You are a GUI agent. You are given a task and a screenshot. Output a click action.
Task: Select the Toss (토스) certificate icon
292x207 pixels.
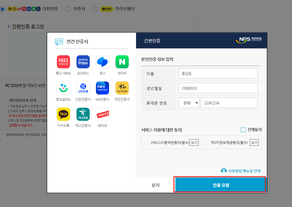[x=102, y=62]
